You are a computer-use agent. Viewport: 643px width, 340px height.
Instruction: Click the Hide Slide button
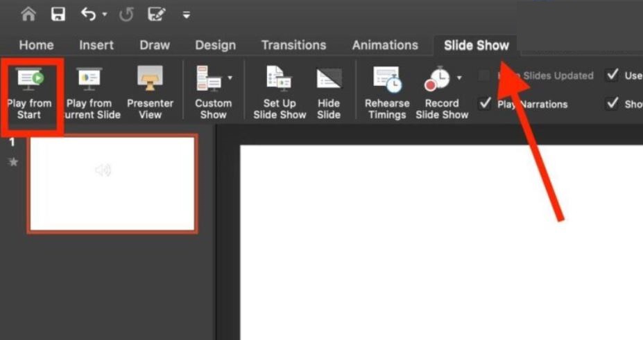(329, 94)
